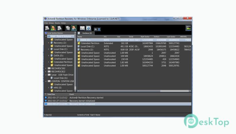Expand the RICOHR5C822 device node

click(x=46, y=71)
